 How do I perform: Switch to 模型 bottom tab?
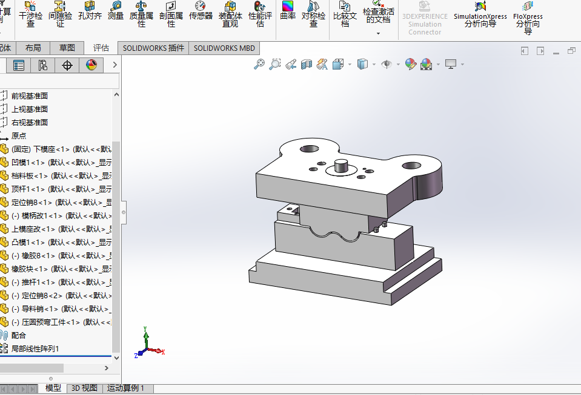pos(53,388)
